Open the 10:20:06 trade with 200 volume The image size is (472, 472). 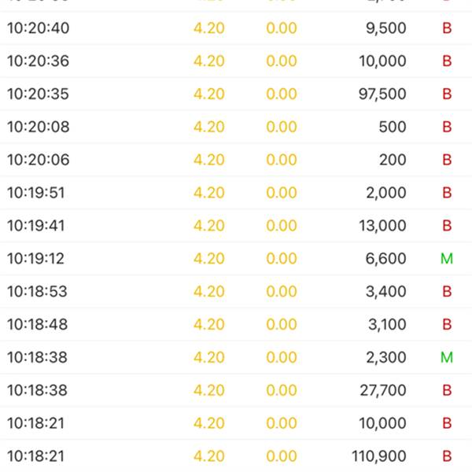[x=236, y=160]
